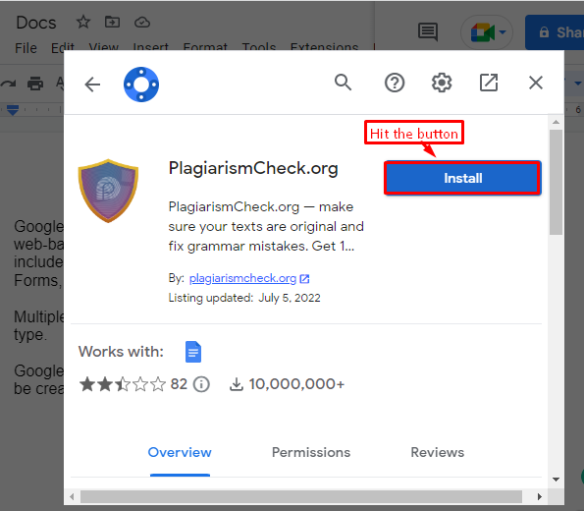Viewport: 584px width, 511px height.
Task: Switch to the Permissions tab
Action: pyautogui.click(x=311, y=452)
